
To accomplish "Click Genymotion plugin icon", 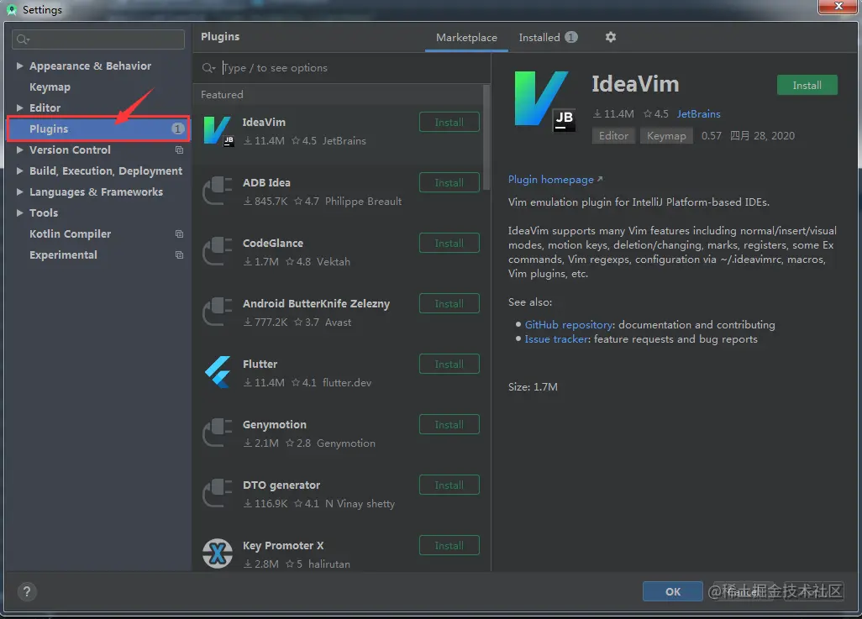I will click(x=218, y=433).
